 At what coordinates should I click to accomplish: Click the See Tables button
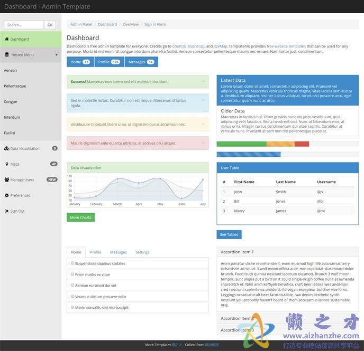229,234
